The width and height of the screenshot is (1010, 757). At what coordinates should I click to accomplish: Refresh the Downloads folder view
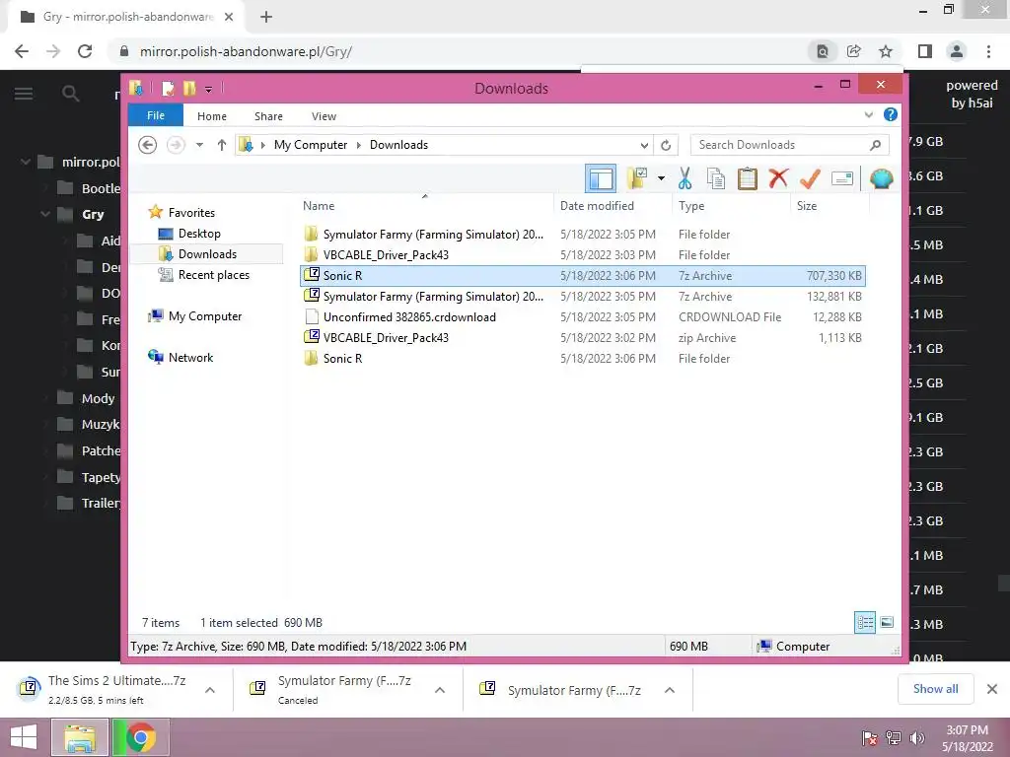(666, 145)
